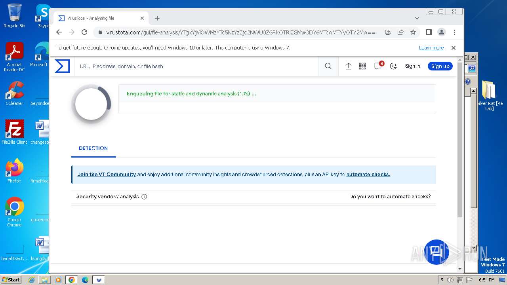The width and height of the screenshot is (507, 285).
Task: Click the install app icon in address bar
Action: click(388, 32)
